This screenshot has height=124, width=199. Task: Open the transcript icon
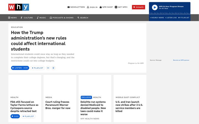tap(53, 68)
